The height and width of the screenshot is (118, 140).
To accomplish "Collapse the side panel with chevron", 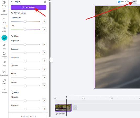I will [x=51, y=60].
